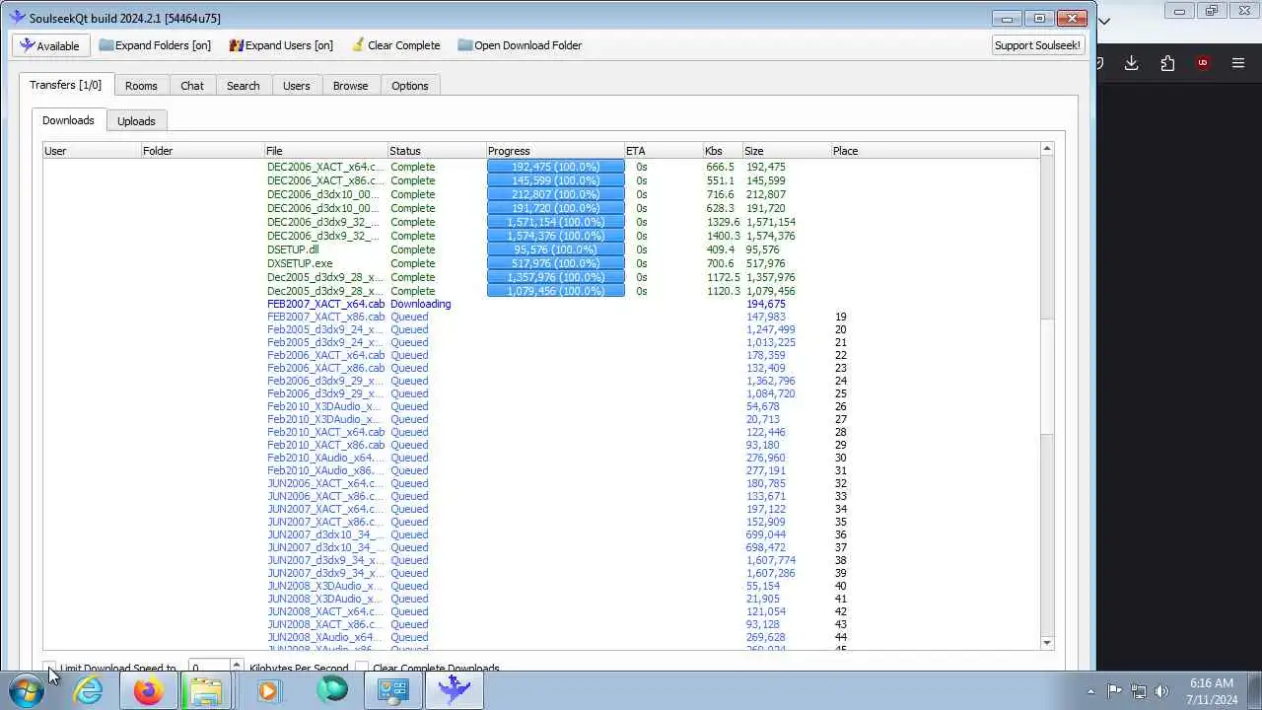Click the SoulseekQt bird taskbar icon
Image resolution: width=1262 pixels, height=710 pixels.
point(454,690)
